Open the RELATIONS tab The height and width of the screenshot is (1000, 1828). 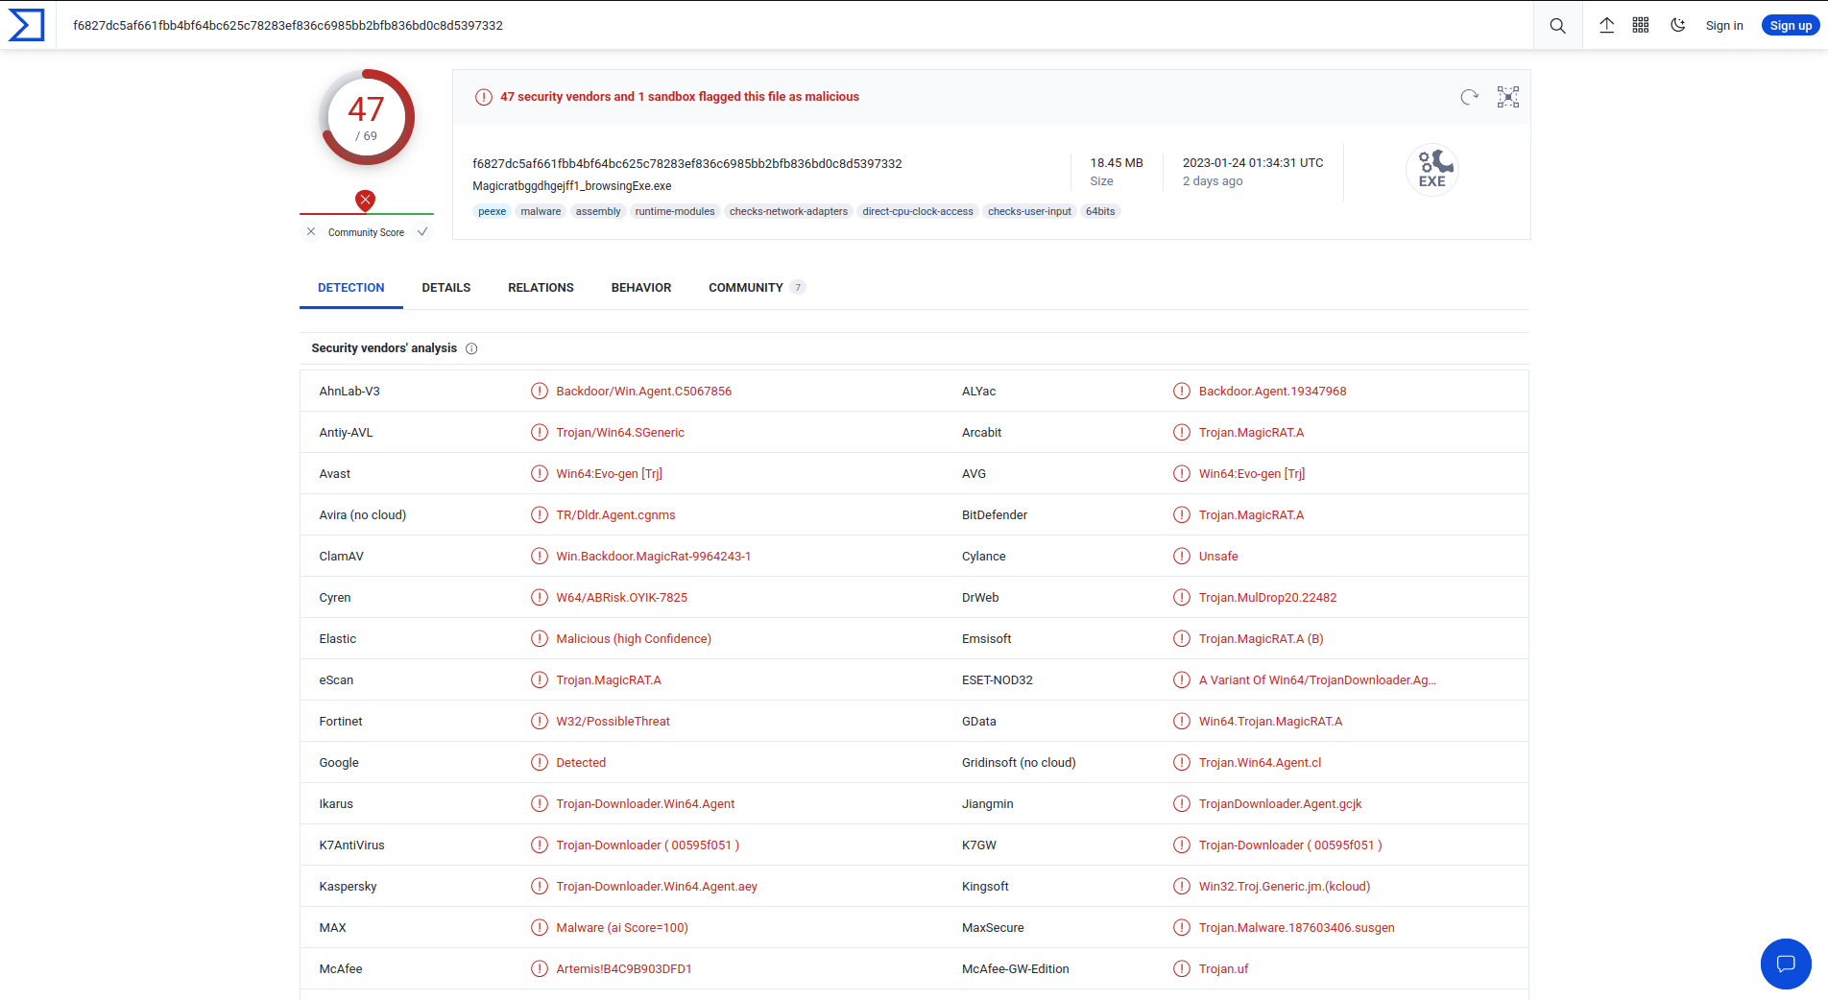(541, 288)
